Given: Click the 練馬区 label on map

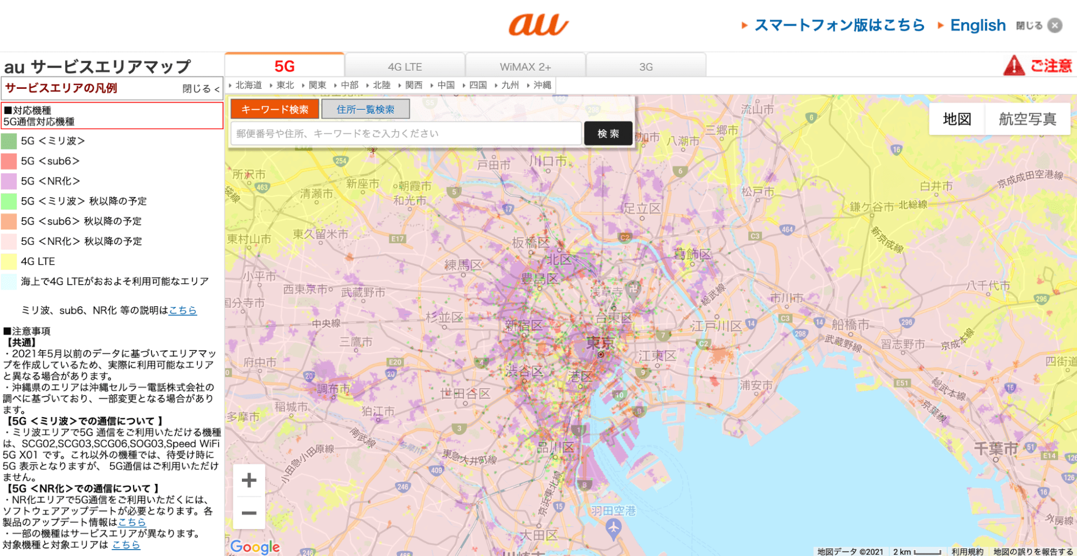Looking at the screenshot, I should click(x=463, y=265).
